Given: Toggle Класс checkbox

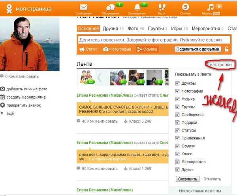Looking at the screenshot, I should (177, 154).
